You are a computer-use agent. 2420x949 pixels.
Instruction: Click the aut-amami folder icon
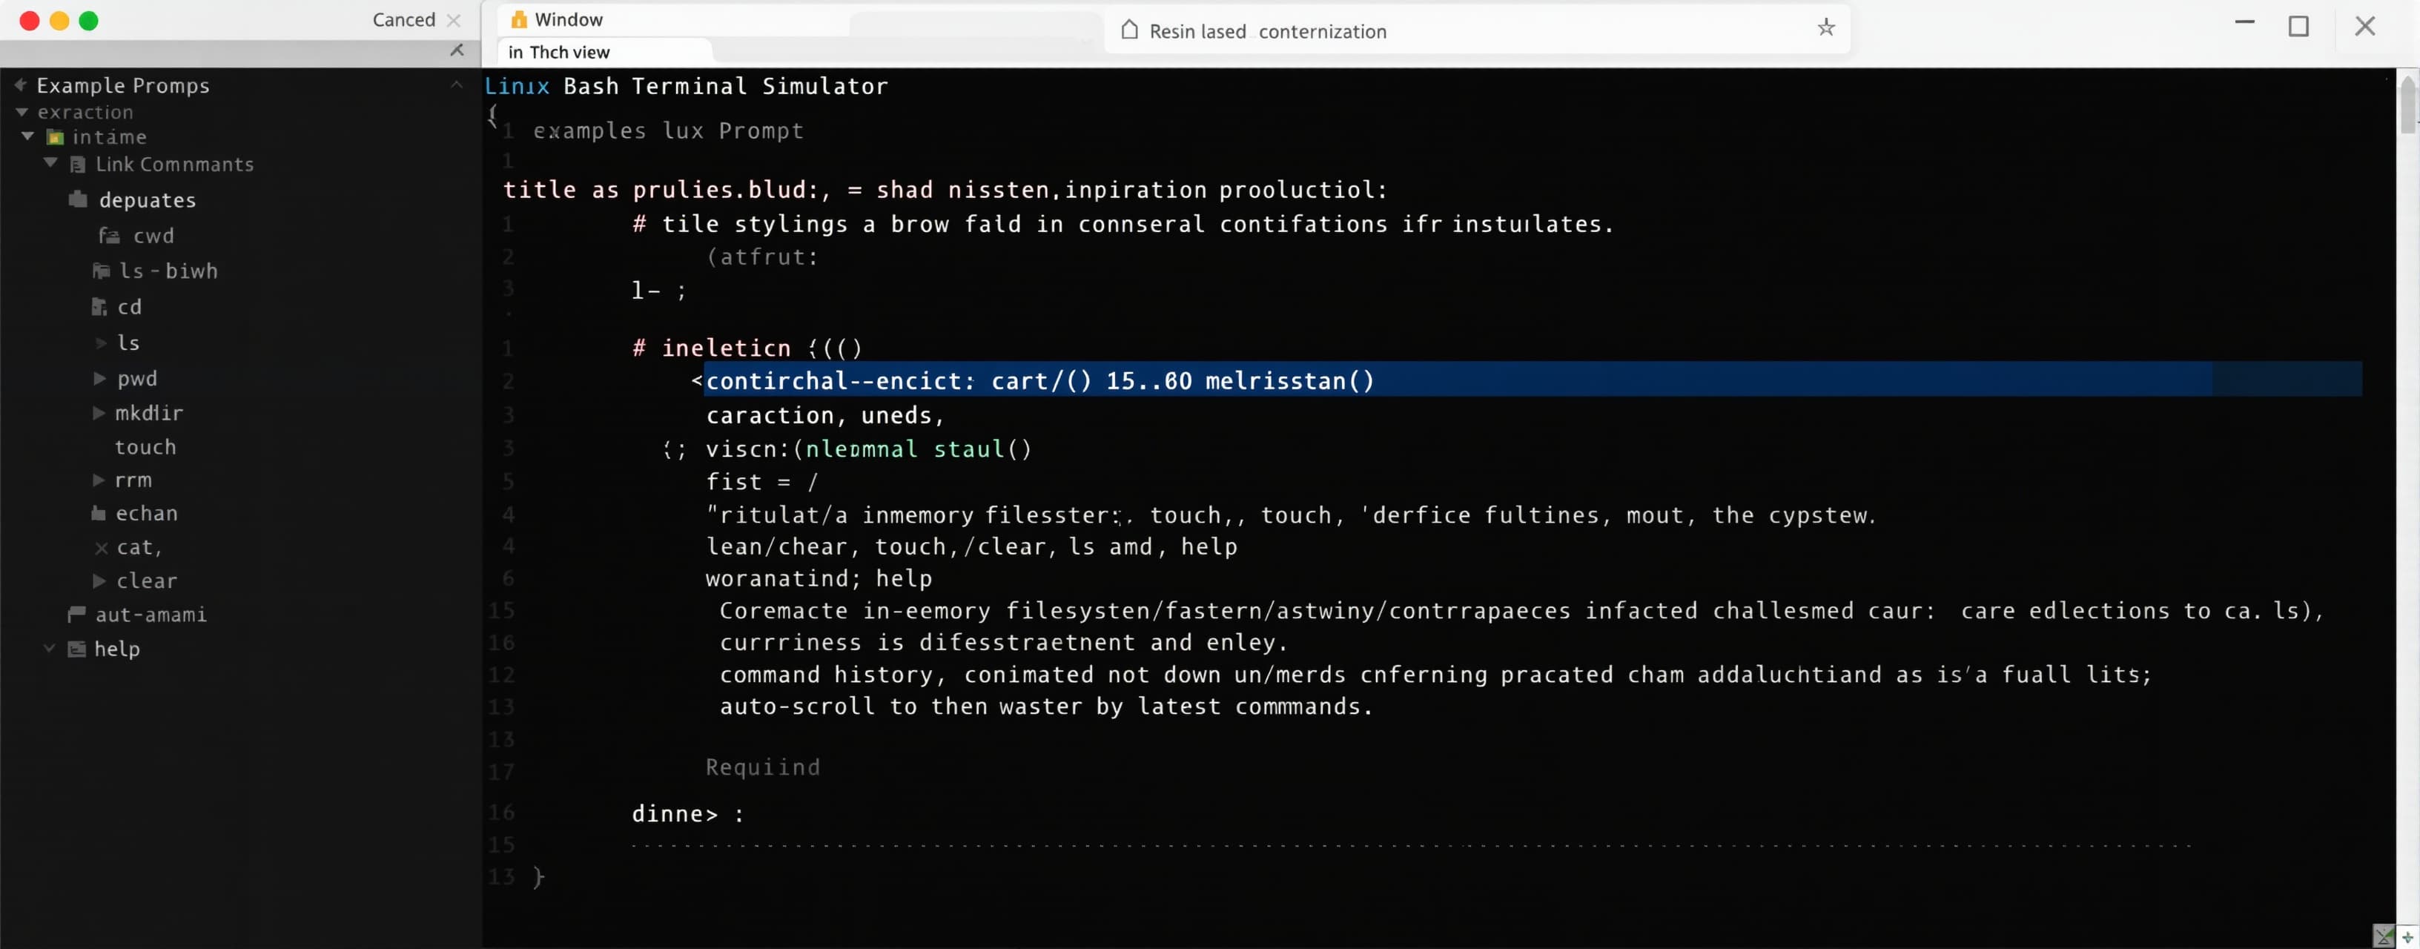click(x=77, y=614)
